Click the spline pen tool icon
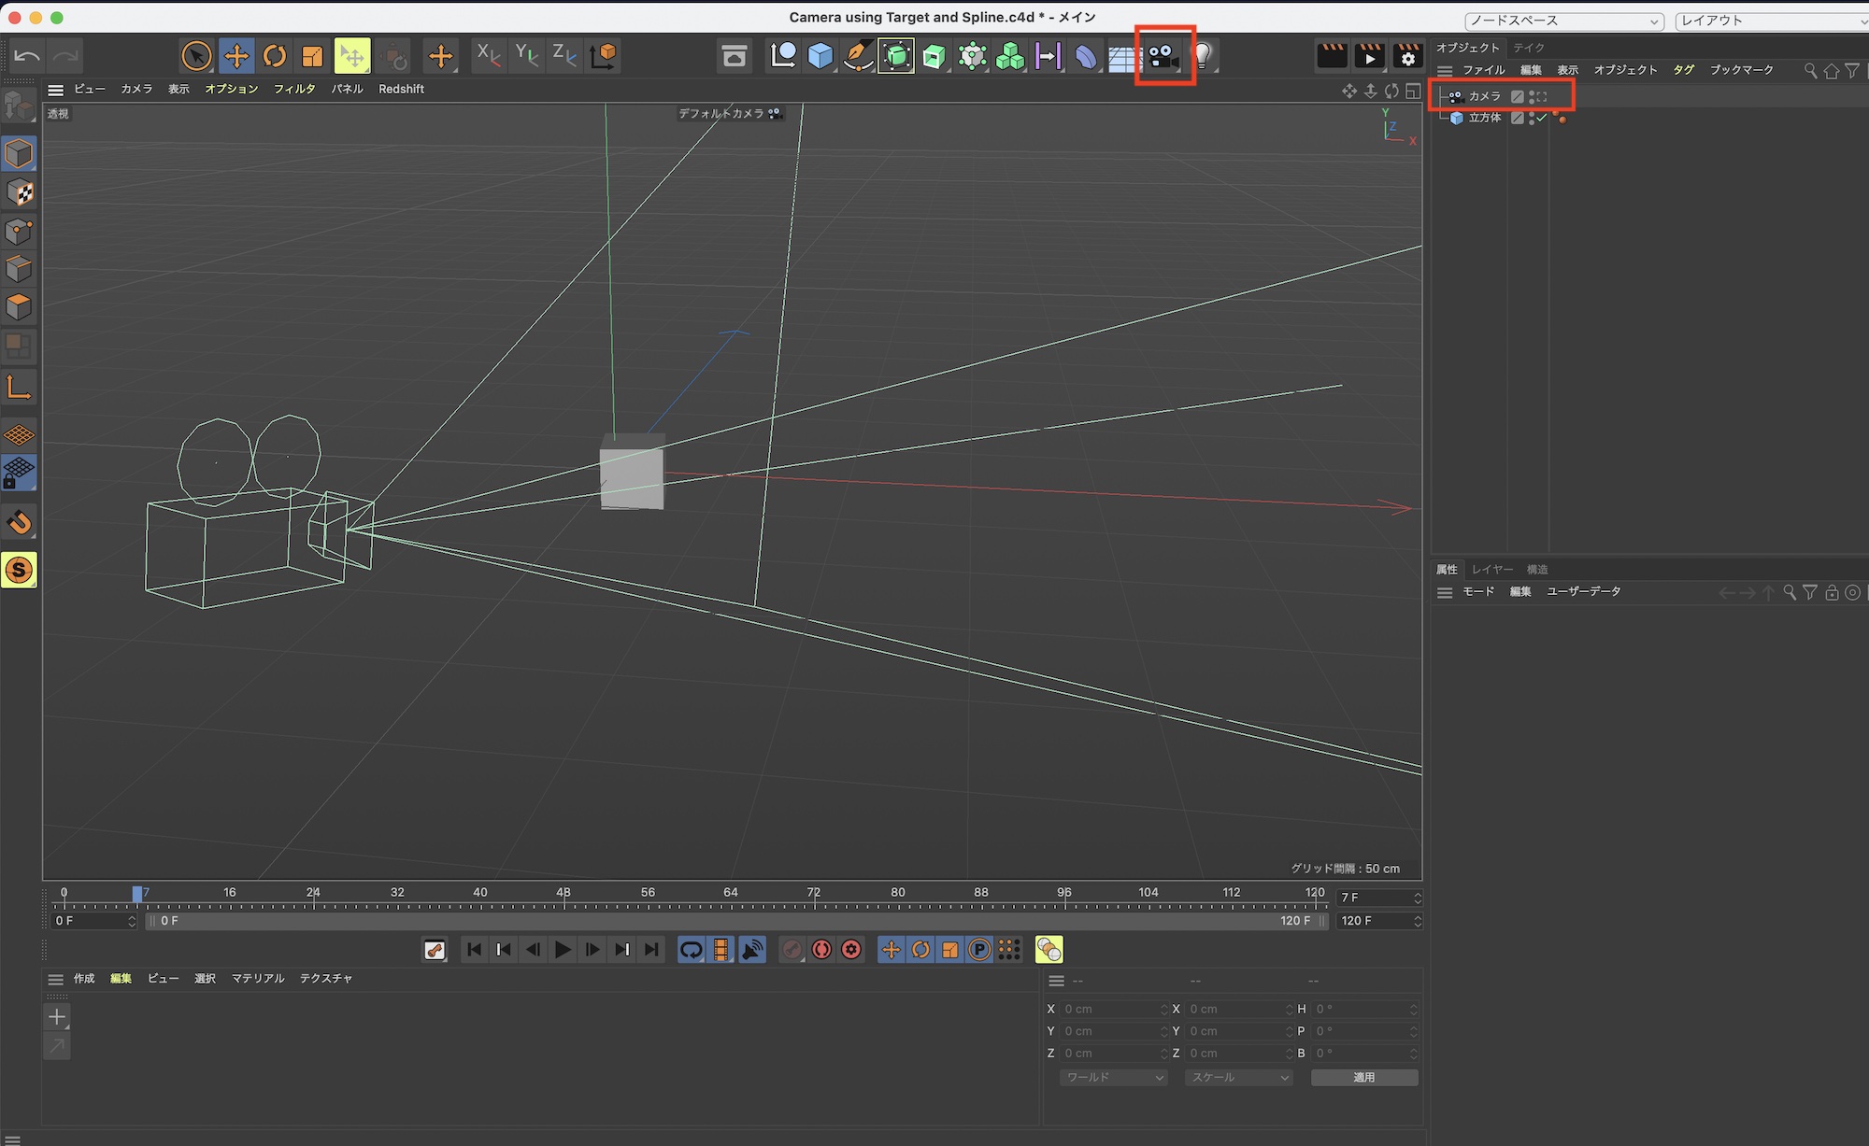This screenshot has width=1869, height=1146. coord(858,56)
